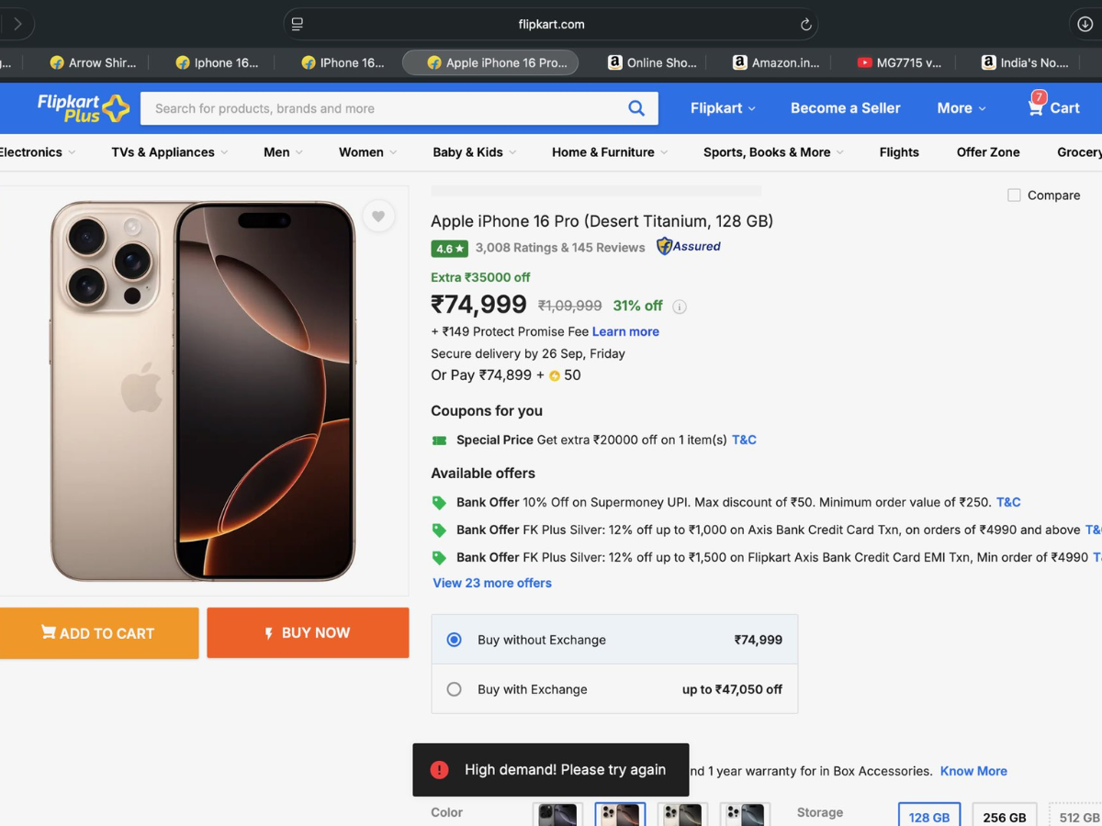
Task: Select Buy without Exchange option
Action: click(x=454, y=640)
